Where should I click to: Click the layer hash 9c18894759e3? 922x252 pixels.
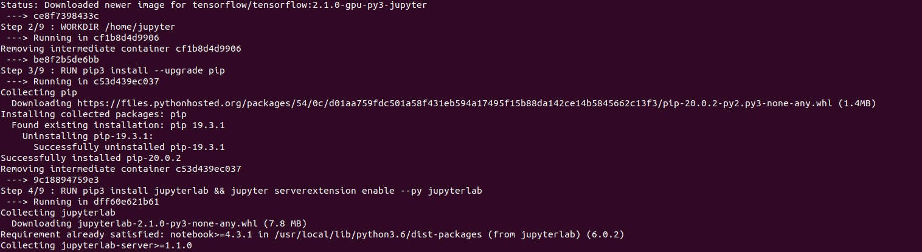tap(66, 180)
